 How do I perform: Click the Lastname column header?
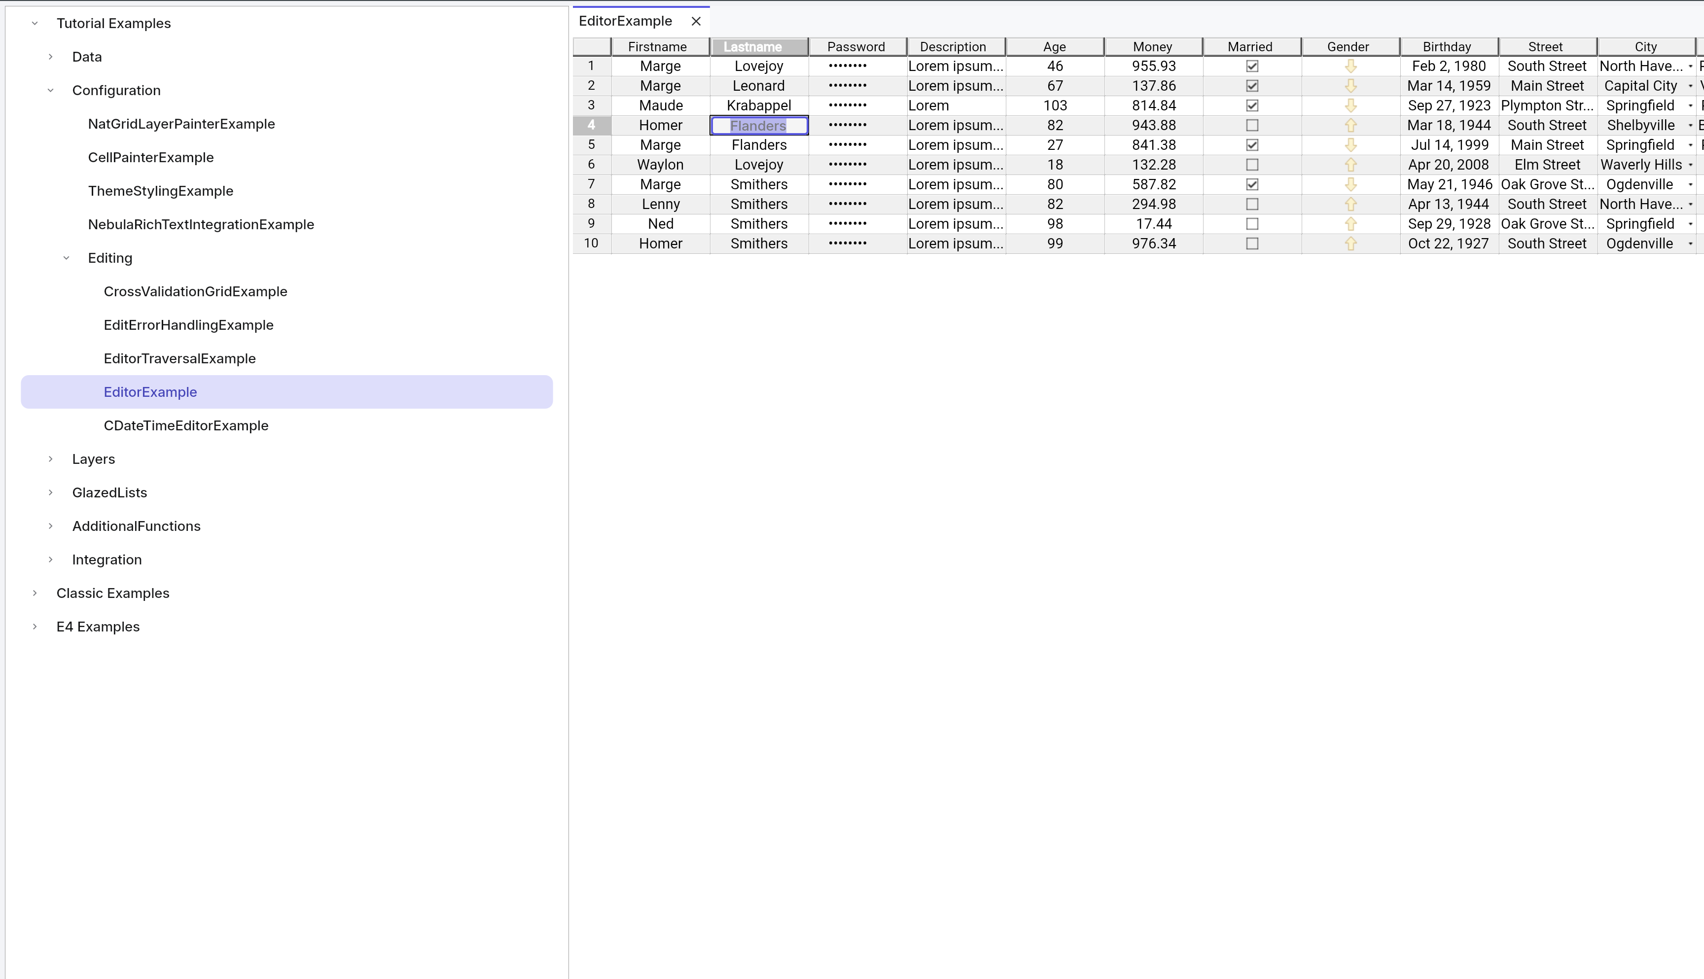tap(759, 47)
